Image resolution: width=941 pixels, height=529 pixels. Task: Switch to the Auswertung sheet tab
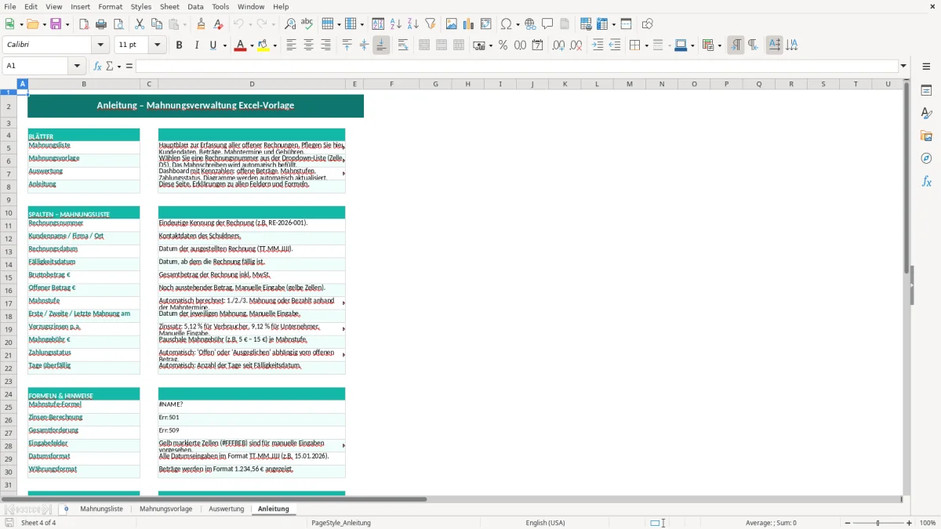[226, 509]
